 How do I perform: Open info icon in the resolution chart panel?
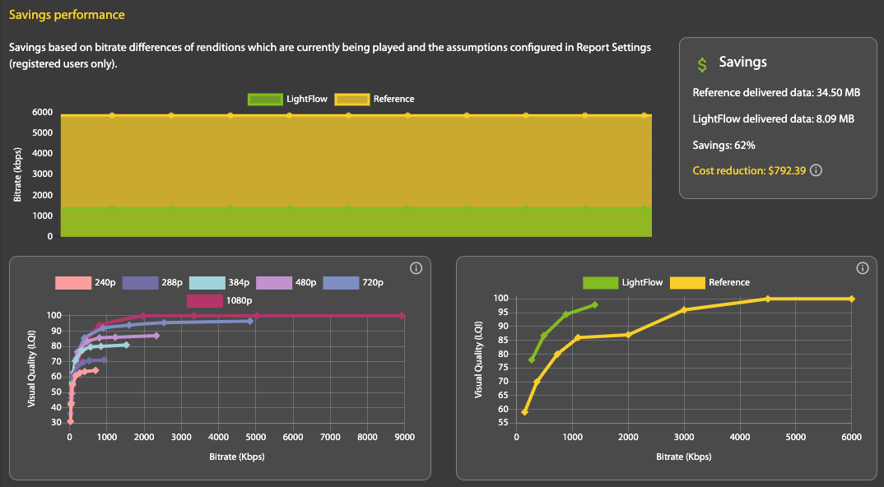(416, 268)
